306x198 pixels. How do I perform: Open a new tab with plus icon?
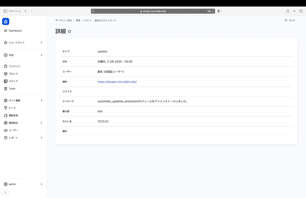coord(294,11)
